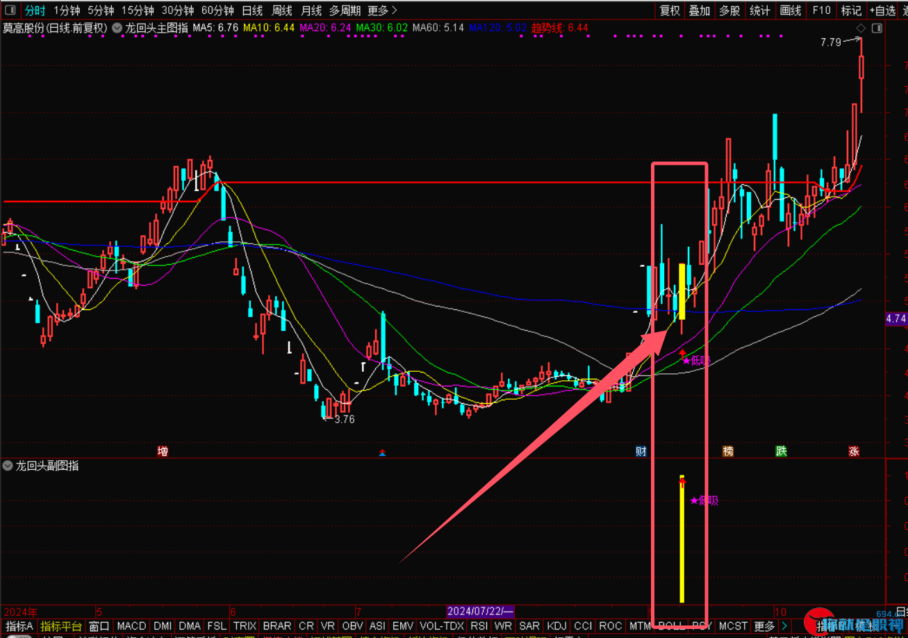This screenshot has width=908, height=638.
Task: Switch to 1分钟 period
Action: tap(67, 10)
